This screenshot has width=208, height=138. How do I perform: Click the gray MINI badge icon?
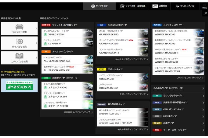coord(157,116)
